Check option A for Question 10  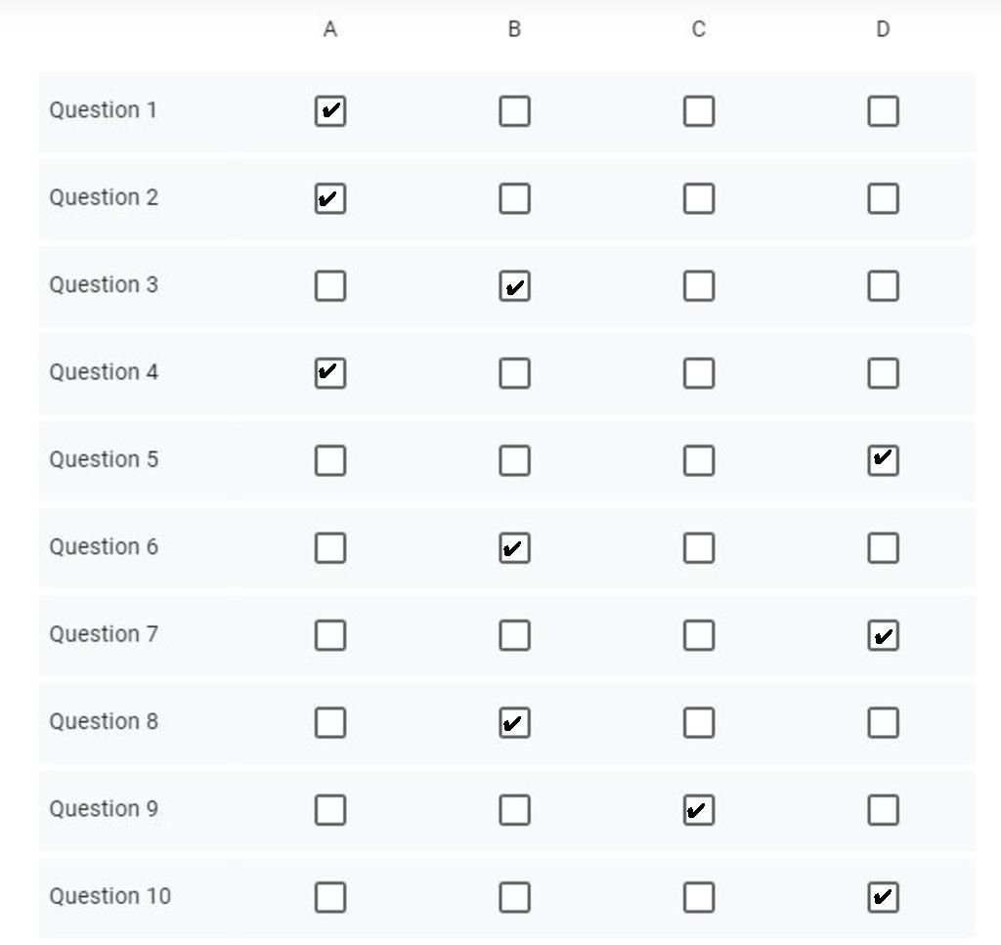click(x=330, y=898)
